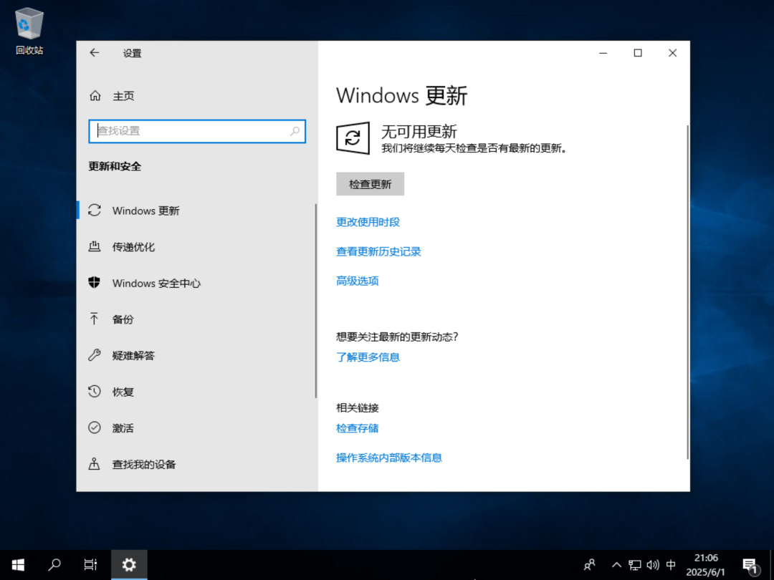This screenshot has height=580, width=774.
Task: Open the 高级选项 link
Action: pos(358,281)
